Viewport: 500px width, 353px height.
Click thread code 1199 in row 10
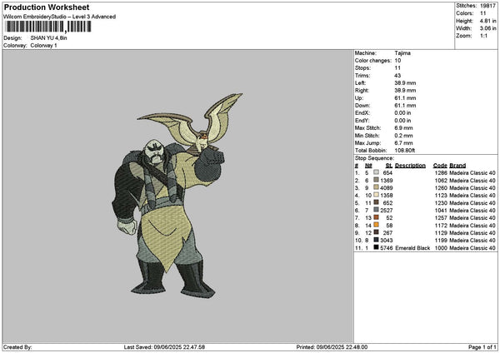pos(441,241)
